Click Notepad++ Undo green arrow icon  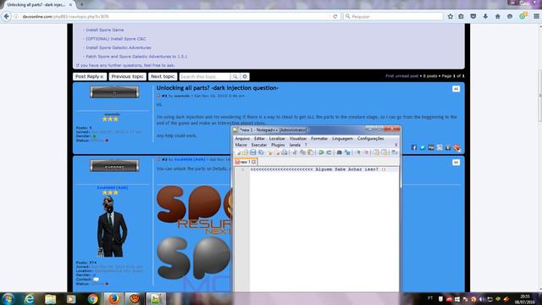coord(321,152)
